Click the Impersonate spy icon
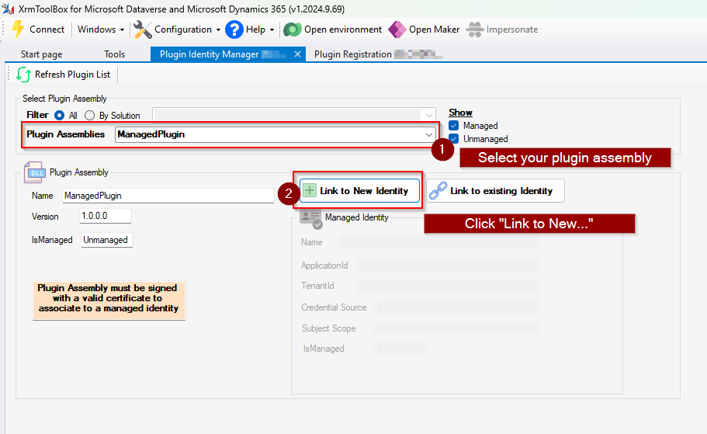The height and width of the screenshot is (434, 707). (474, 30)
